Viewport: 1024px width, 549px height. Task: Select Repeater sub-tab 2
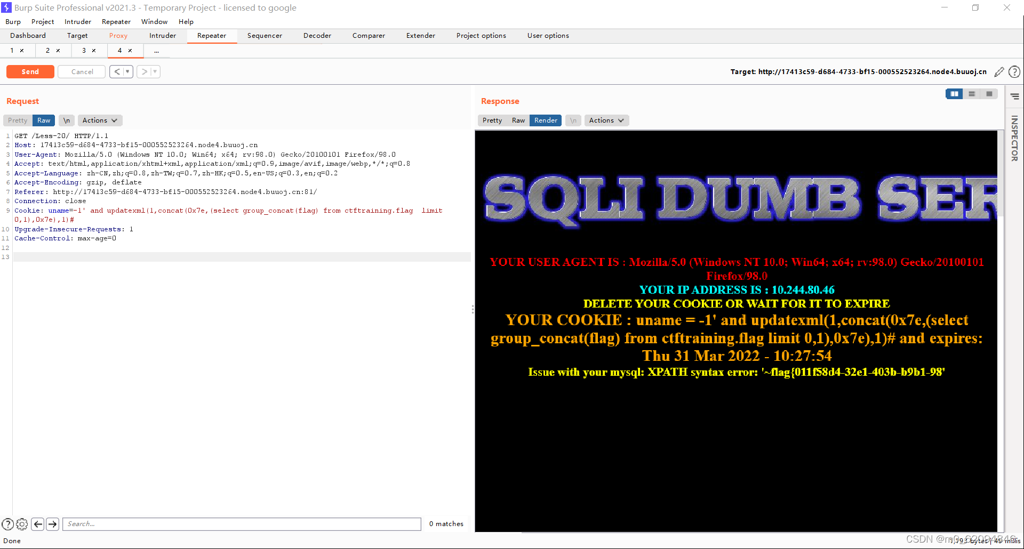tap(47, 51)
